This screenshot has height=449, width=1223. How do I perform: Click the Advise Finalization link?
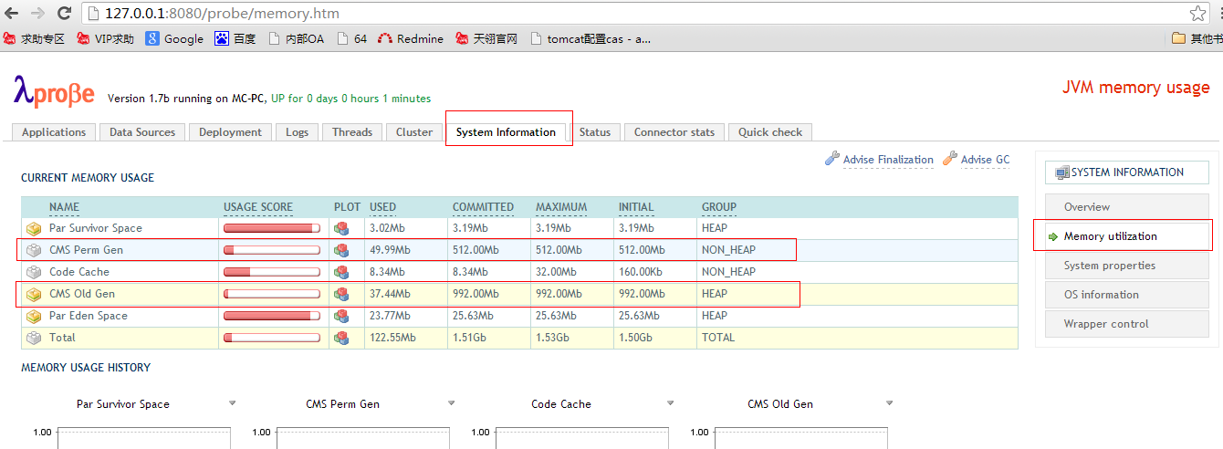click(x=888, y=160)
